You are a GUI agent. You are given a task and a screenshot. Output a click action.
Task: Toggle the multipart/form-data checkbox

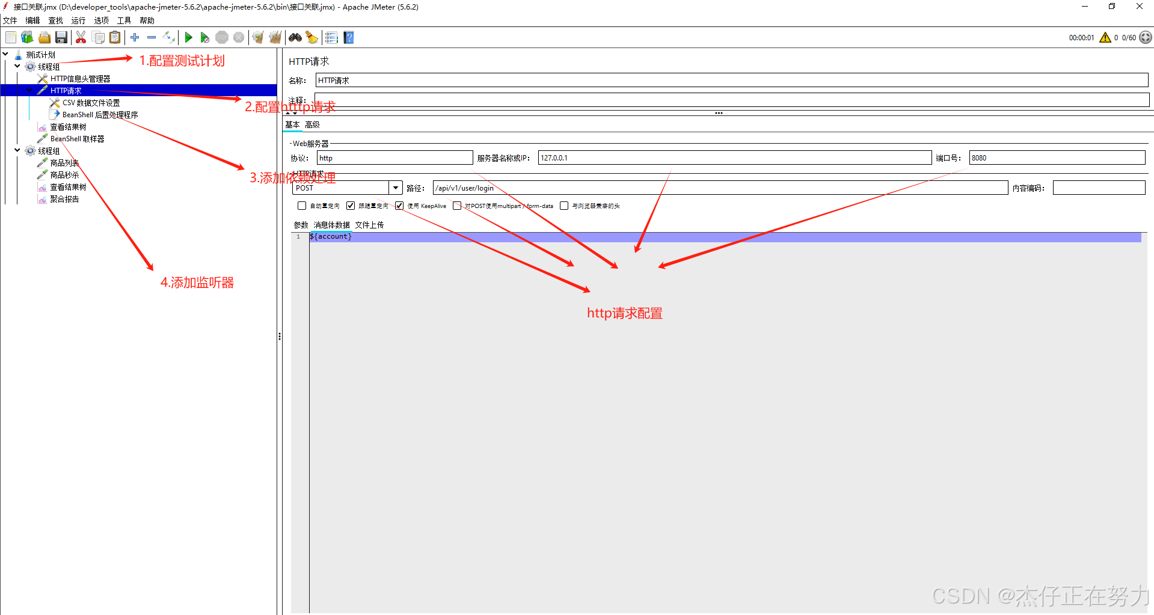(457, 206)
